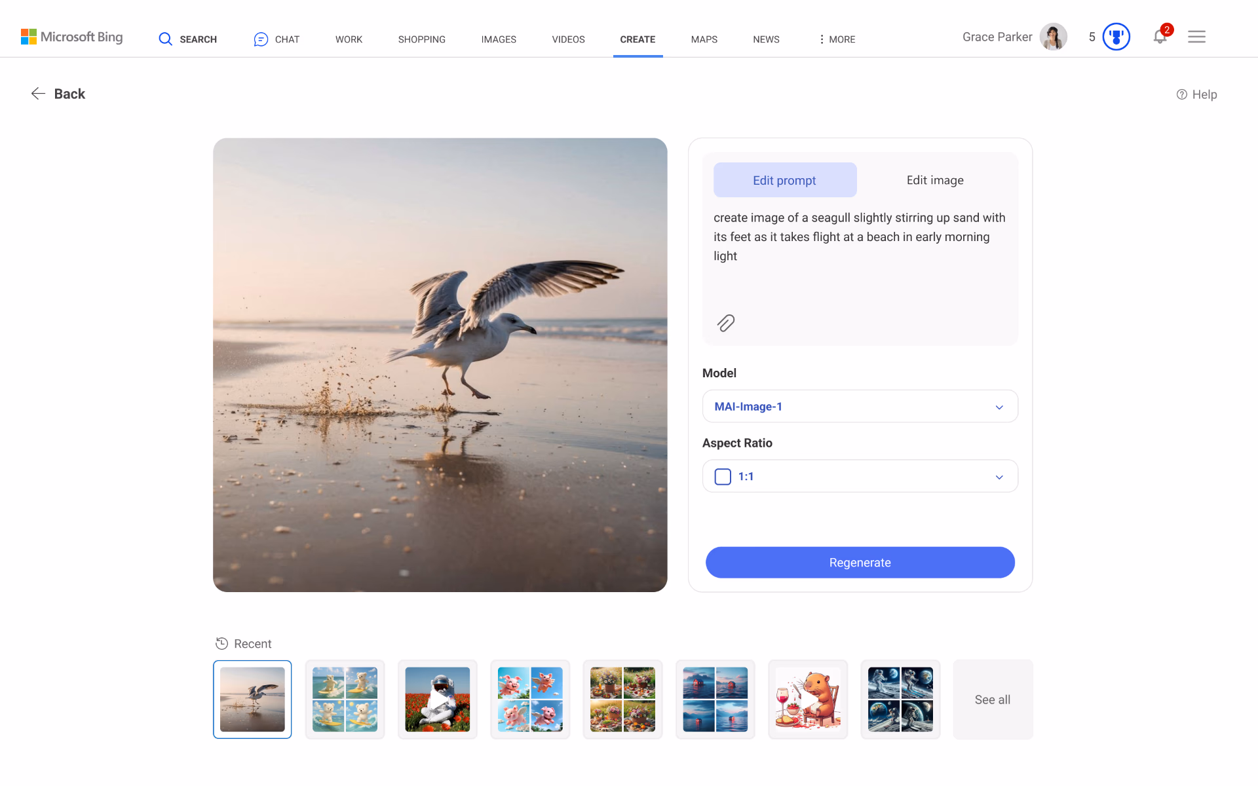This screenshot has width=1258, height=786.
Task: Open Chat via the chat bubble icon
Action: 261,39
